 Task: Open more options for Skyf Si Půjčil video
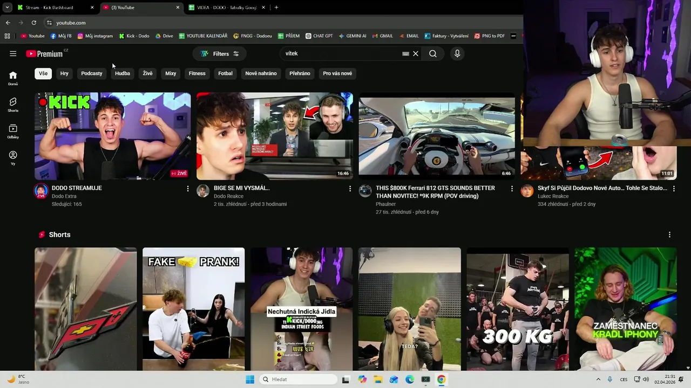(674, 189)
